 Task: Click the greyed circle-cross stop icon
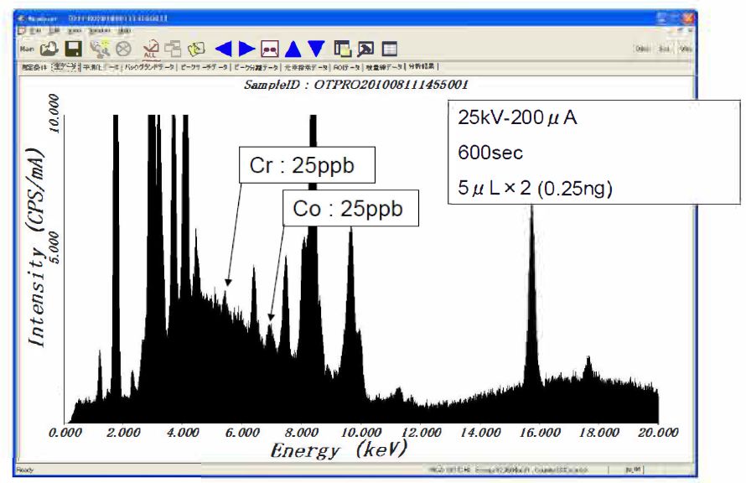pos(124,49)
